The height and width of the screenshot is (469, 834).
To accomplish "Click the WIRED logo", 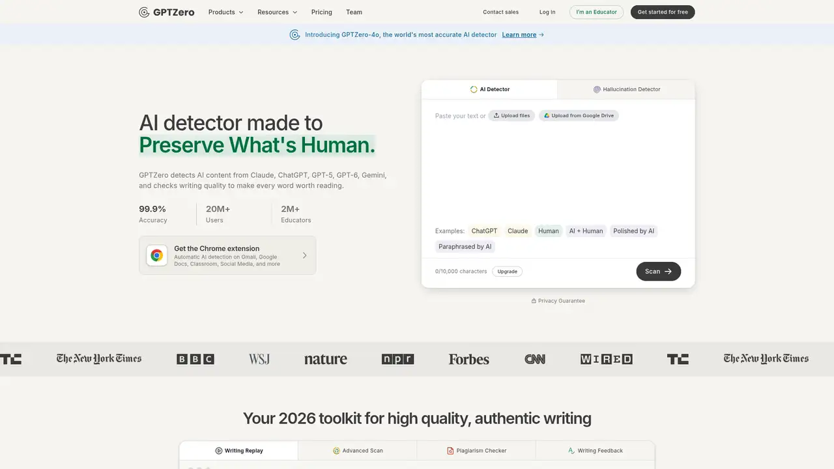I will coord(607,359).
